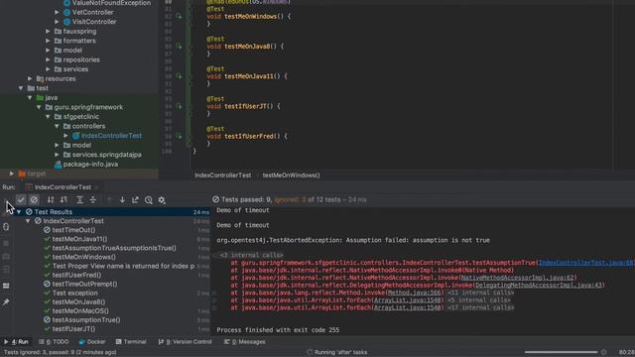The image size is (635, 357).
Task: Open IndexControllerTest in project tree
Action: tap(111, 136)
